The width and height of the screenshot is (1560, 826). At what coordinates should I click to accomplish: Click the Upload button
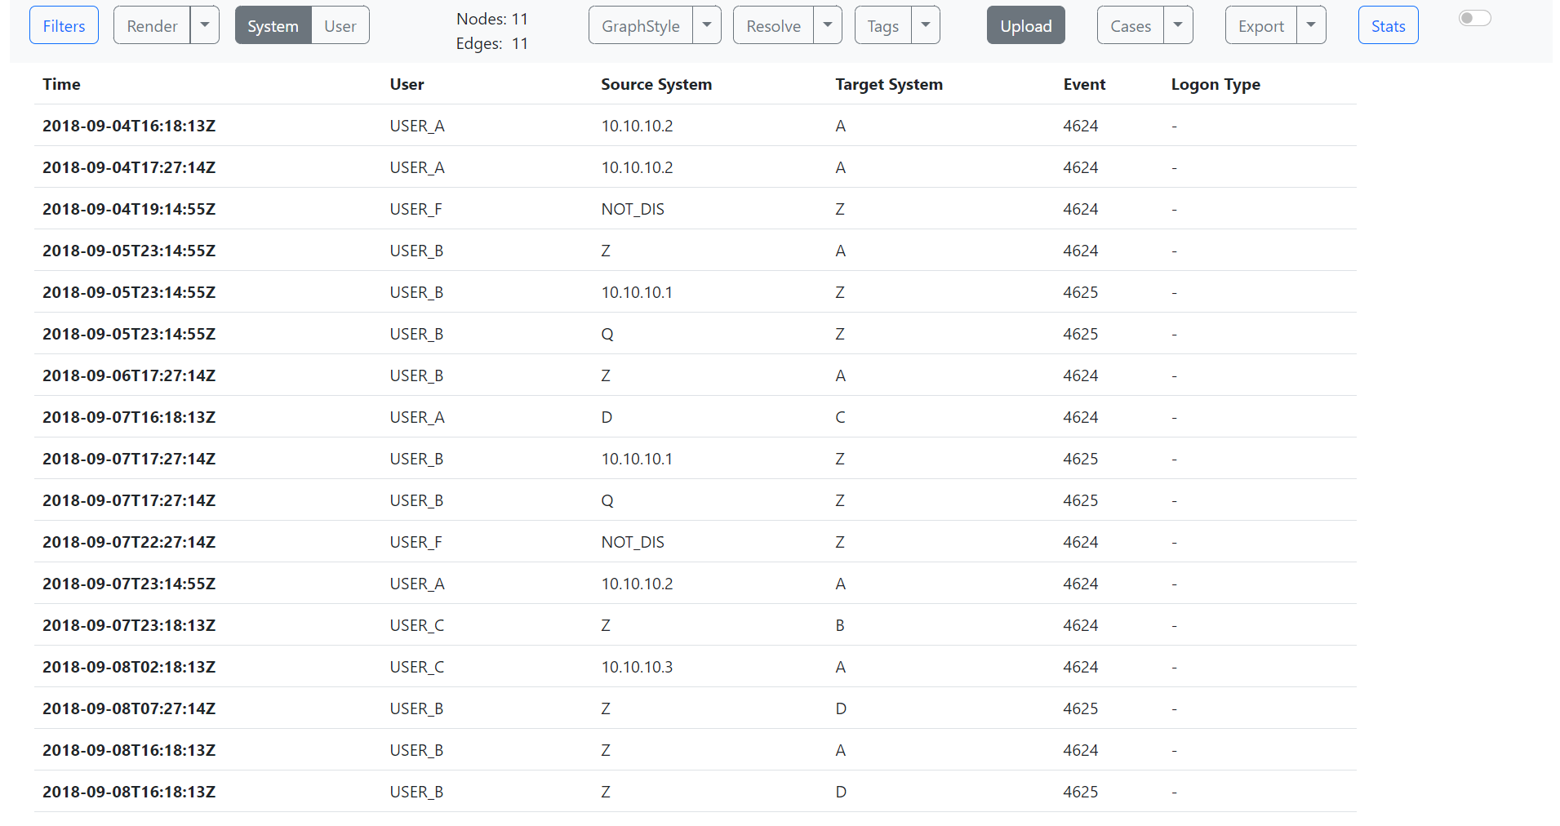[x=1026, y=25]
